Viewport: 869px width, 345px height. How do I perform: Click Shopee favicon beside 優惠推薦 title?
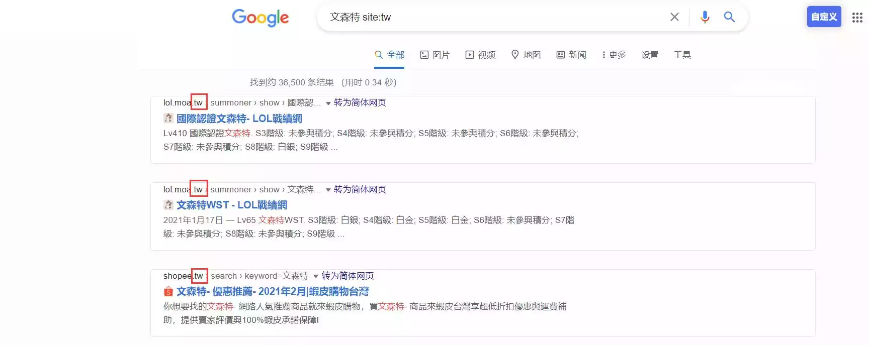168,291
